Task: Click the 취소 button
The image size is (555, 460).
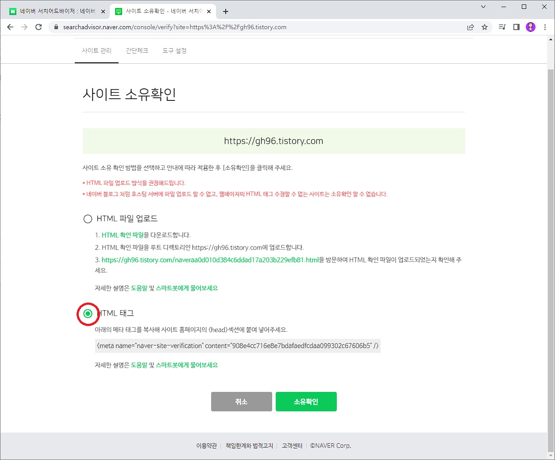Action: [x=241, y=402]
